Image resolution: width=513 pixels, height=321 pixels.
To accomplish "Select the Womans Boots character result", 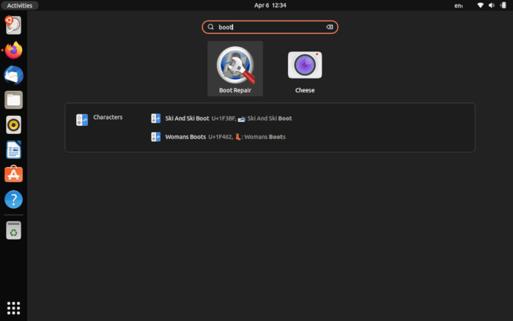I will tap(218, 137).
